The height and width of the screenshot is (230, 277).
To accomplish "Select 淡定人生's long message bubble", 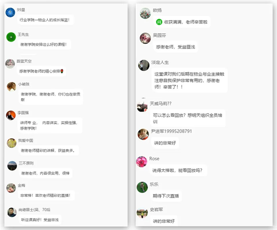I will [189, 80].
